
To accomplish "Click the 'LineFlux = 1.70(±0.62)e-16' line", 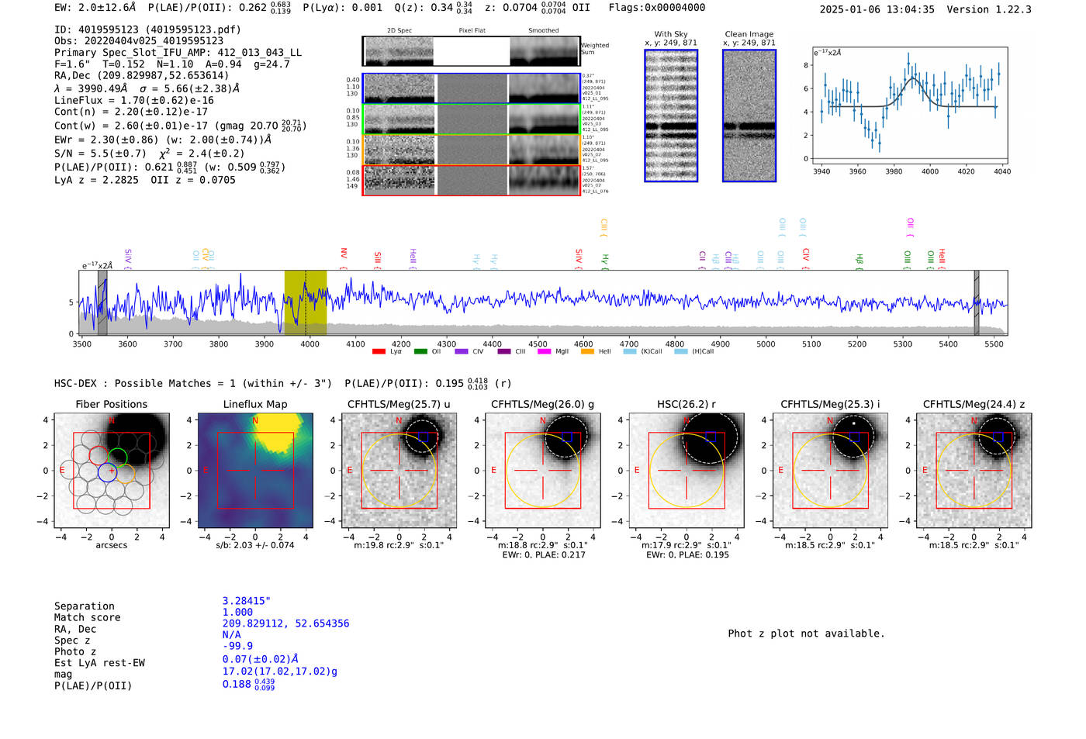I will [134, 100].
